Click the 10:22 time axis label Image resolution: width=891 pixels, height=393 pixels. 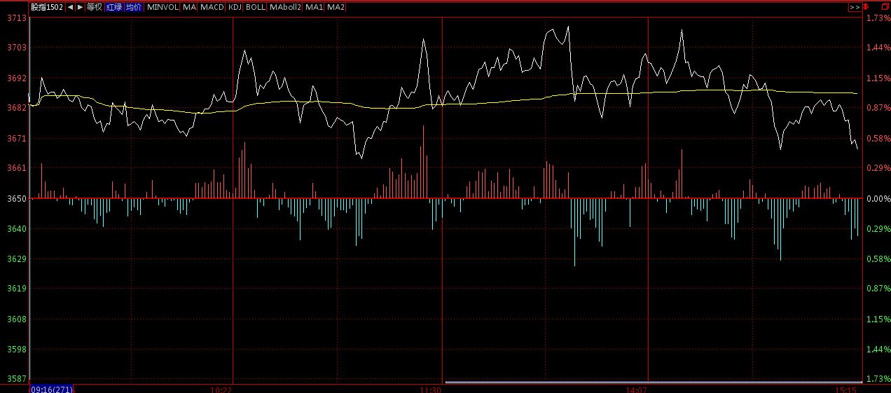click(221, 389)
